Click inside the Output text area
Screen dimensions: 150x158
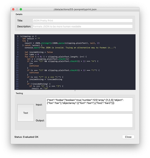[x=89, y=121]
